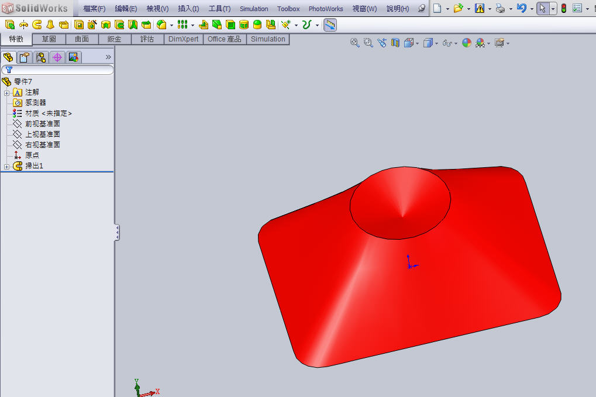Open the Hole Wizard tool
The width and height of the screenshot is (596, 397).
point(92,25)
